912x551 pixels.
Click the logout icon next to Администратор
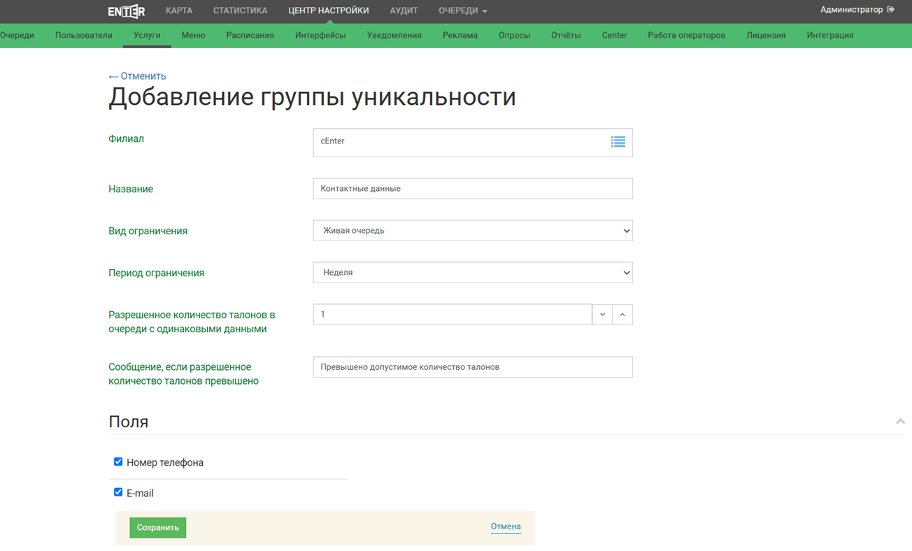tap(890, 10)
